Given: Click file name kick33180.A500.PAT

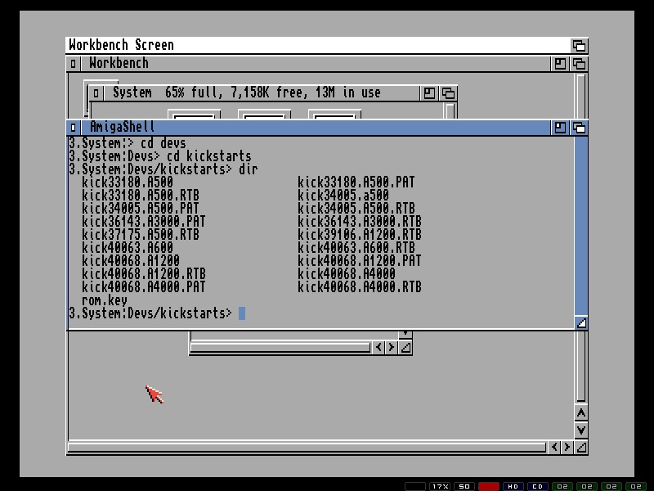Looking at the screenshot, I should pyautogui.click(x=356, y=182).
